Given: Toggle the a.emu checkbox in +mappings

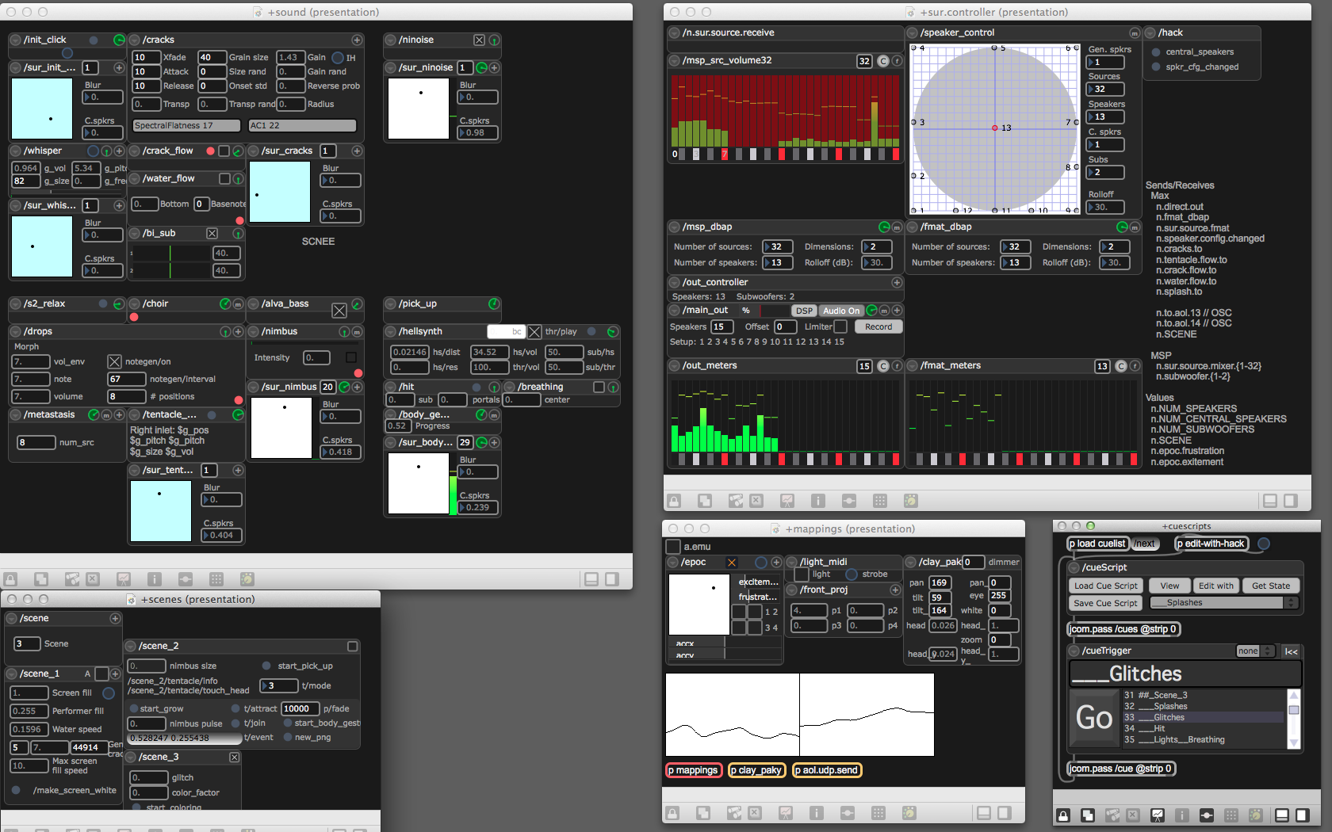Looking at the screenshot, I should [x=673, y=547].
